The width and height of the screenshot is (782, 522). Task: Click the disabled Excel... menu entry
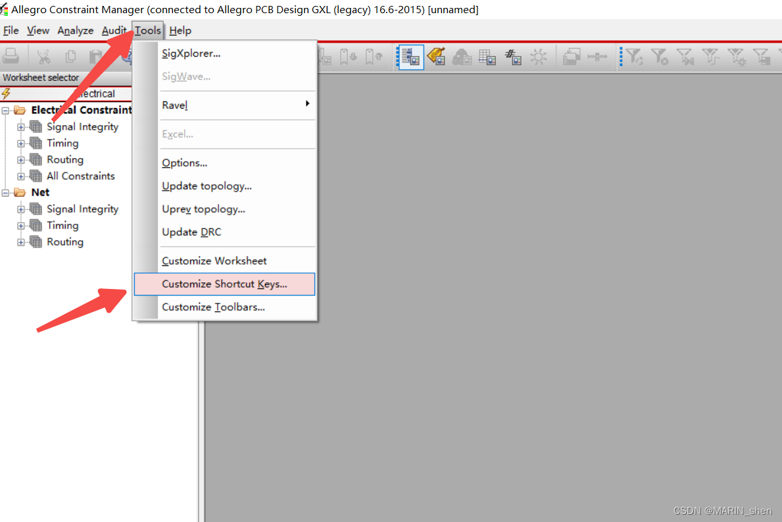[224, 134]
